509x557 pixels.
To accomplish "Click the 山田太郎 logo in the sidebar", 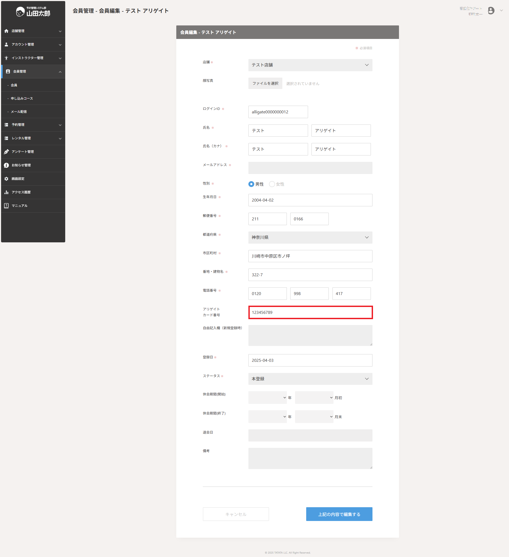I will tap(33, 12).
